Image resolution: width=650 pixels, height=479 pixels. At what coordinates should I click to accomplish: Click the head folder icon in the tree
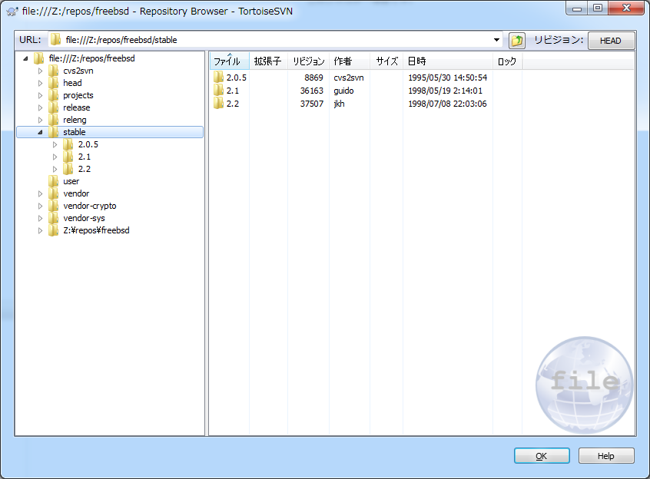pos(54,83)
